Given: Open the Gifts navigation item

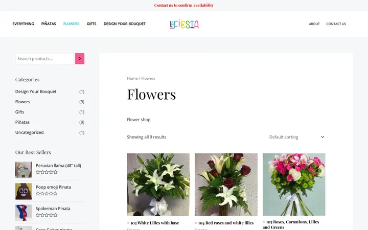Looking at the screenshot, I should coord(91,24).
